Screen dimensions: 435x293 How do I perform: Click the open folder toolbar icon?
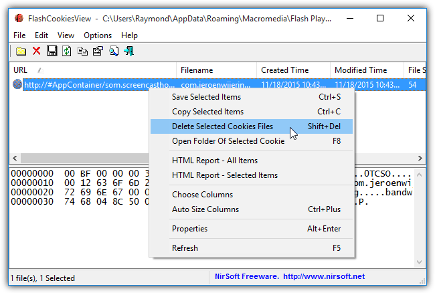21,52
